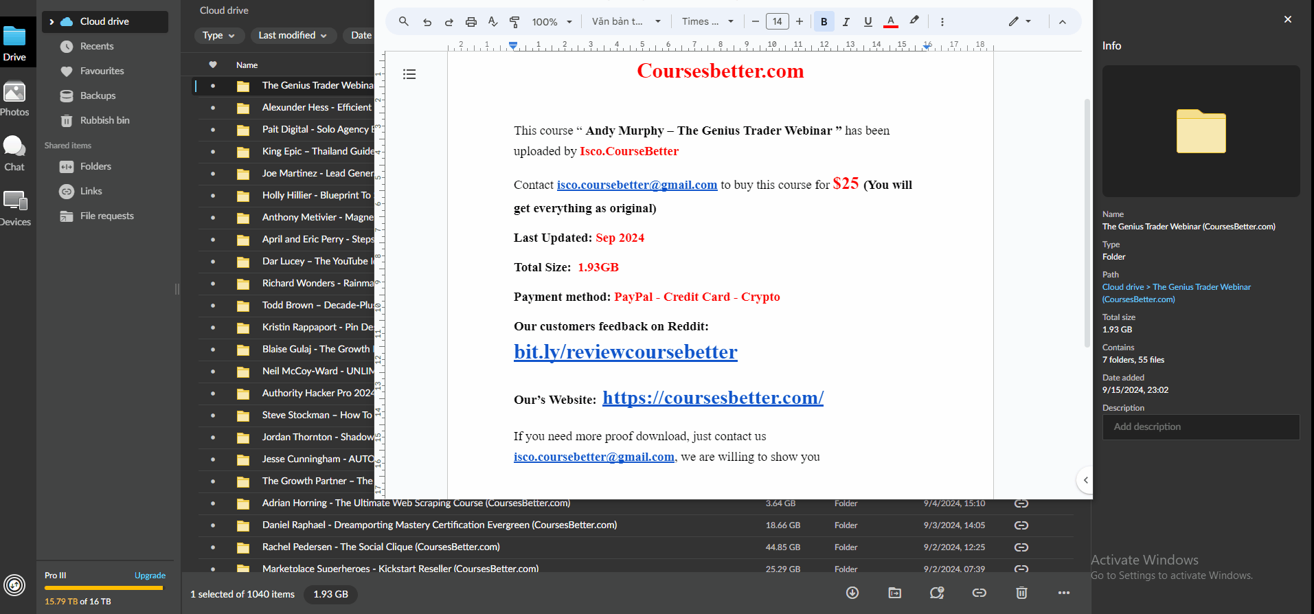Click the Add description field
Screen dimensions: 1314x614
coord(1201,427)
